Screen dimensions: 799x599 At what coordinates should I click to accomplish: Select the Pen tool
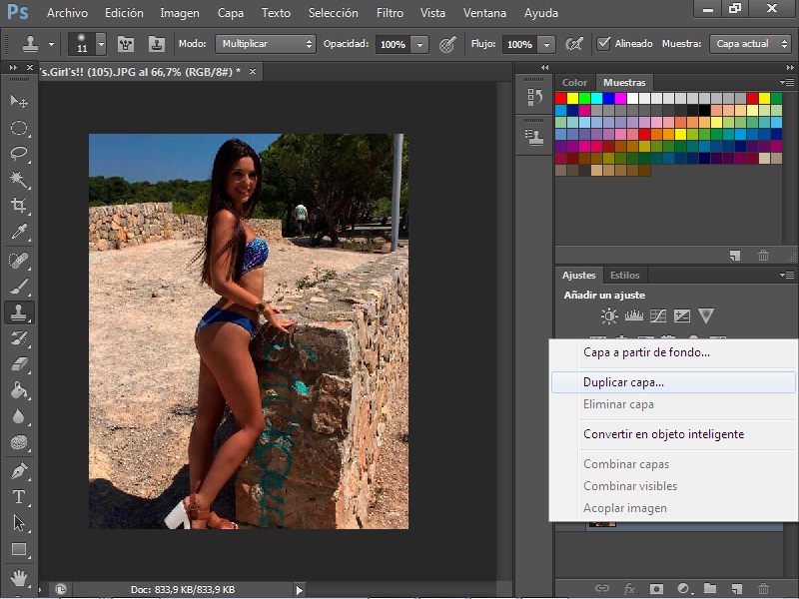pyautogui.click(x=19, y=470)
